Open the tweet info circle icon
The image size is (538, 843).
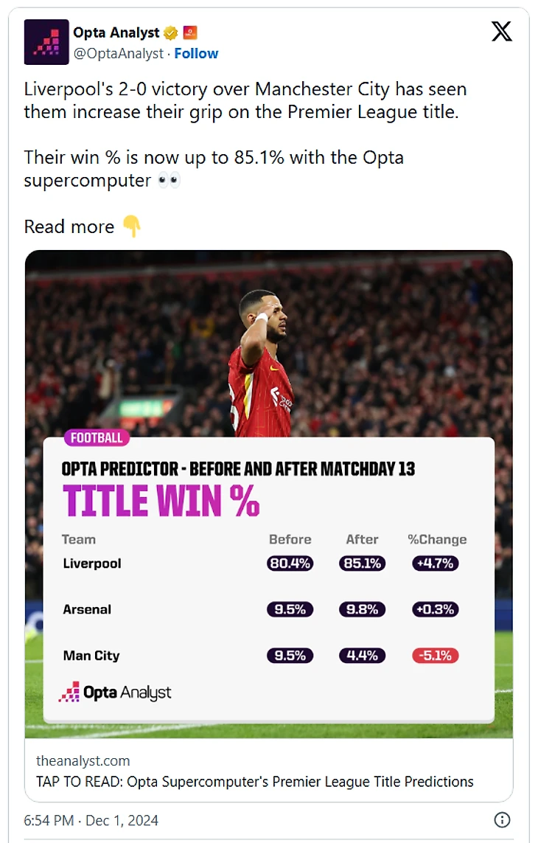point(502,819)
